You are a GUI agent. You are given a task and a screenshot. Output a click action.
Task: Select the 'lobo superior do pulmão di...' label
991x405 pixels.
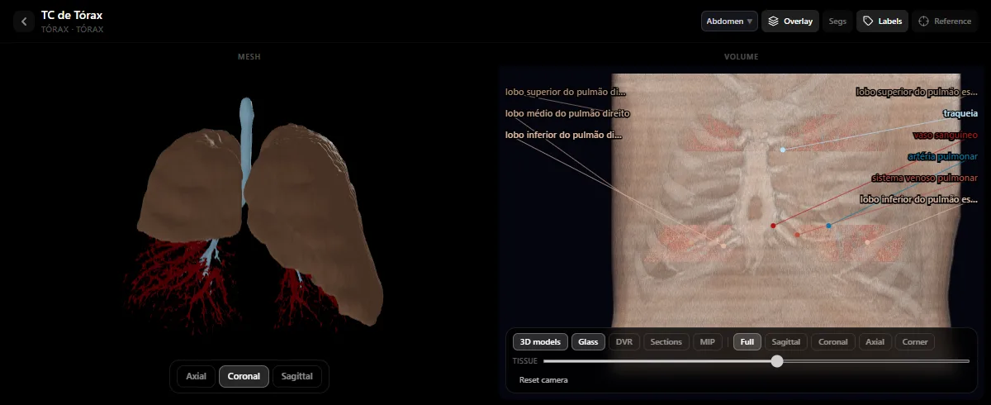pos(567,92)
